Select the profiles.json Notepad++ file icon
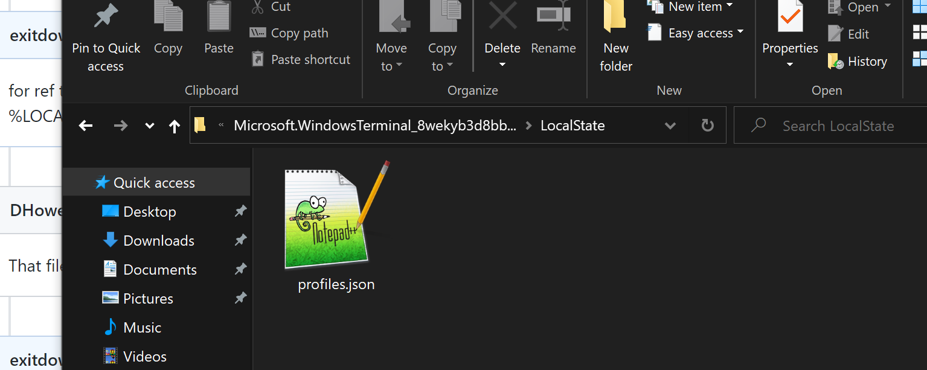The width and height of the screenshot is (927, 370). point(336,215)
